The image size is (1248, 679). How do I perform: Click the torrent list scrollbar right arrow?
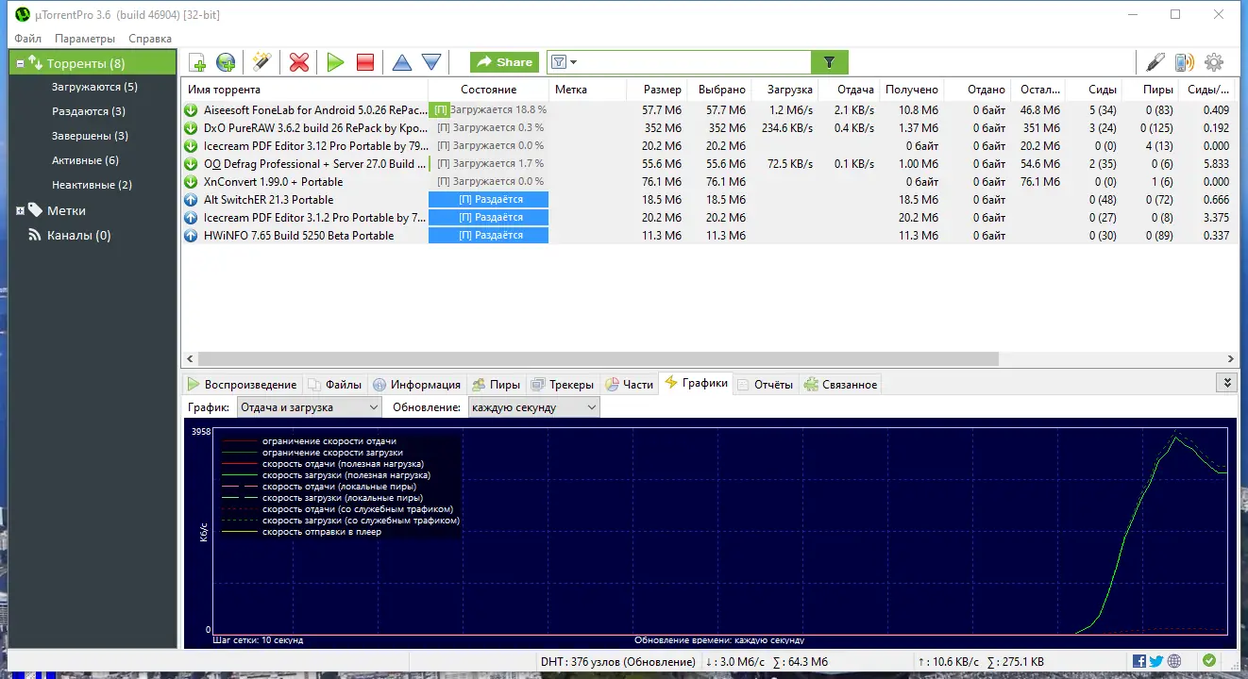pyautogui.click(x=1231, y=359)
